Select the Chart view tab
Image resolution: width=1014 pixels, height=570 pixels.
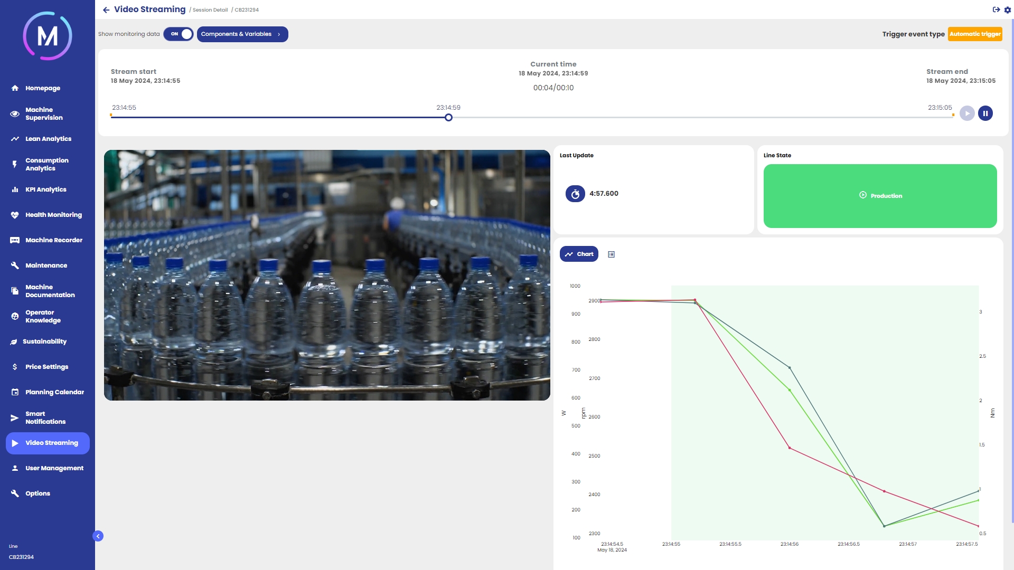[x=579, y=254]
